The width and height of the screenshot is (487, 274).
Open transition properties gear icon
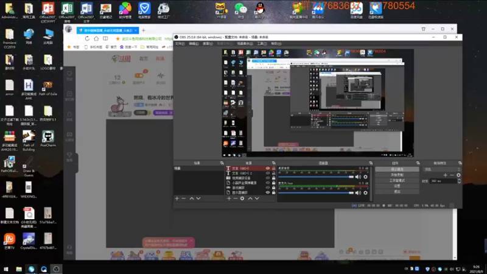point(458,175)
